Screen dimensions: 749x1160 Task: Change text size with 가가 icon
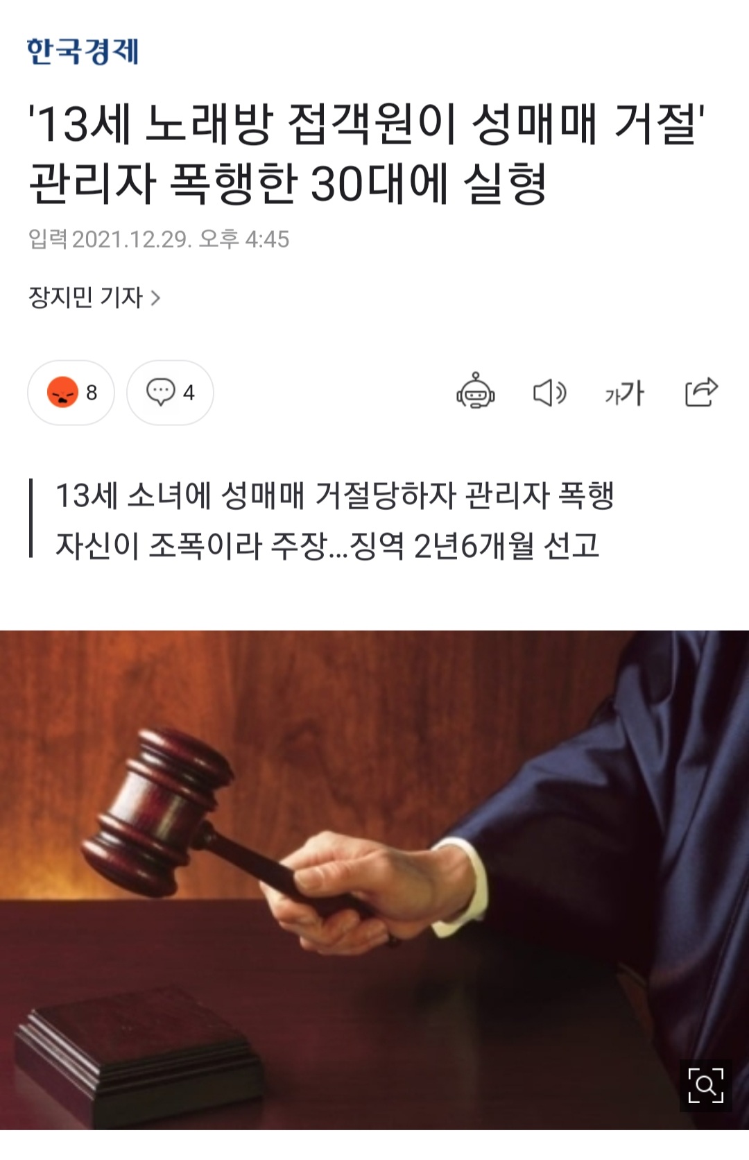coord(624,393)
